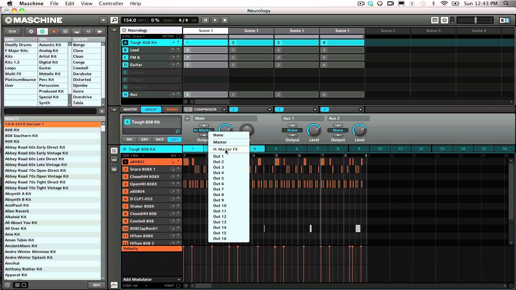Screen dimensions: 516x290
Task: Open Spotlight search in the macOS menu bar
Action: (x=506, y=4)
